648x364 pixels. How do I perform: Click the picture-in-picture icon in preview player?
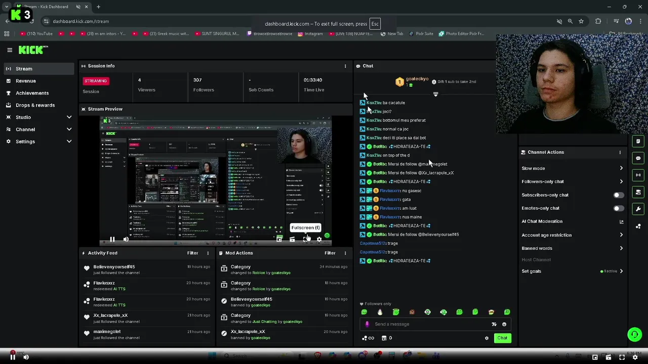coord(279,240)
